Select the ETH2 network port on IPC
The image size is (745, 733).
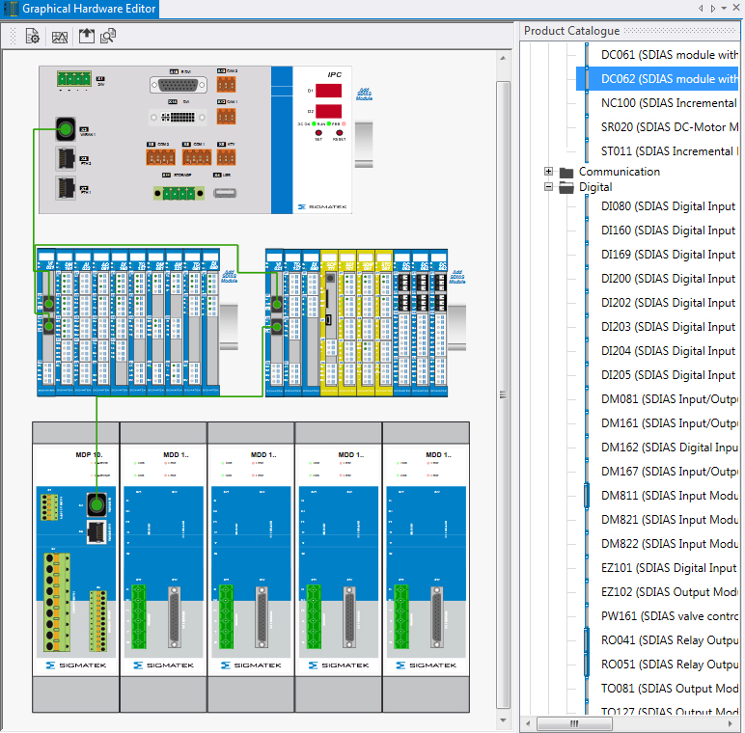[66, 158]
